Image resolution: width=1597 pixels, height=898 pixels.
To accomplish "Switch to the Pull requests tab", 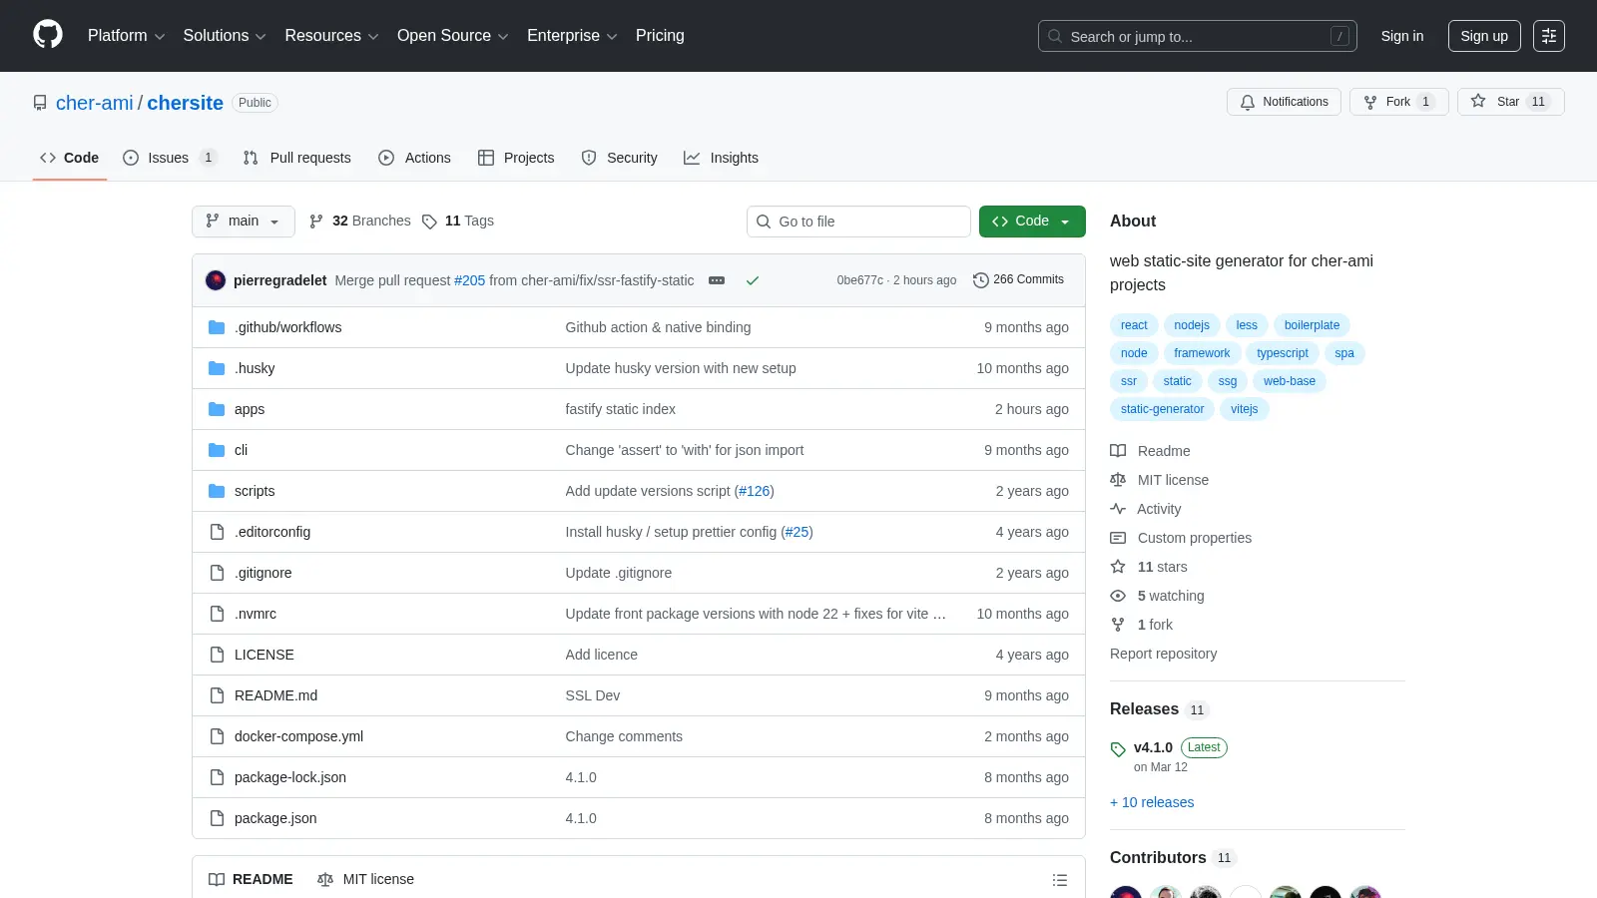I will [x=297, y=158].
